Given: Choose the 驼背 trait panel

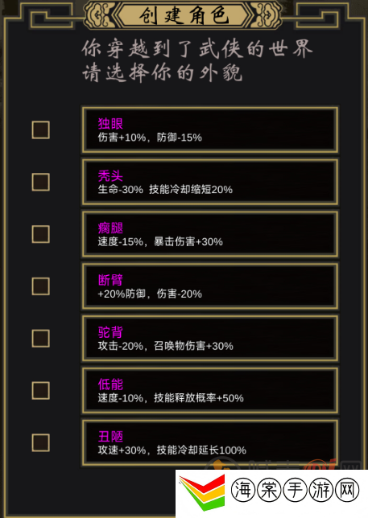Looking at the screenshot, I should pos(210,339).
